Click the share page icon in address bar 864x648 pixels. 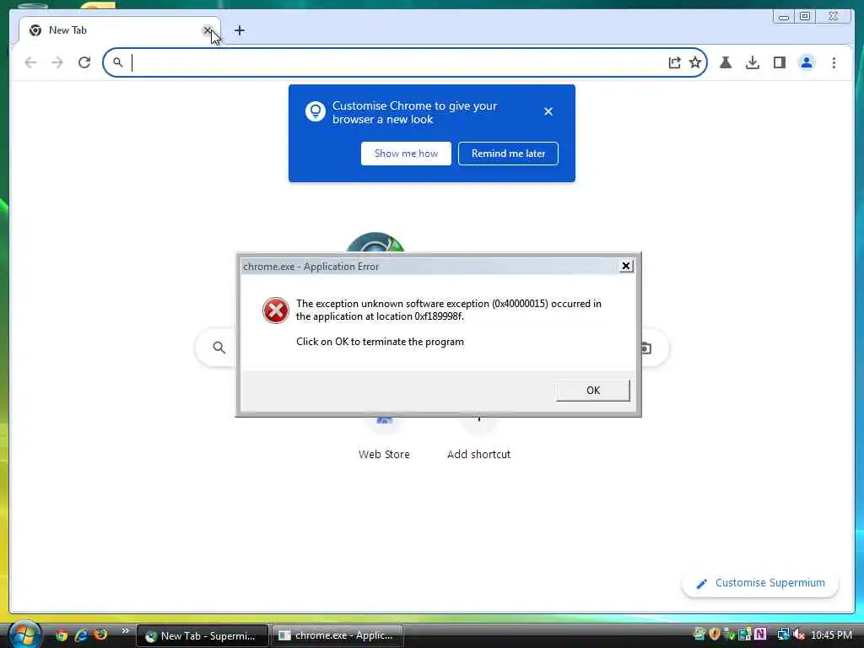click(674, 62)
